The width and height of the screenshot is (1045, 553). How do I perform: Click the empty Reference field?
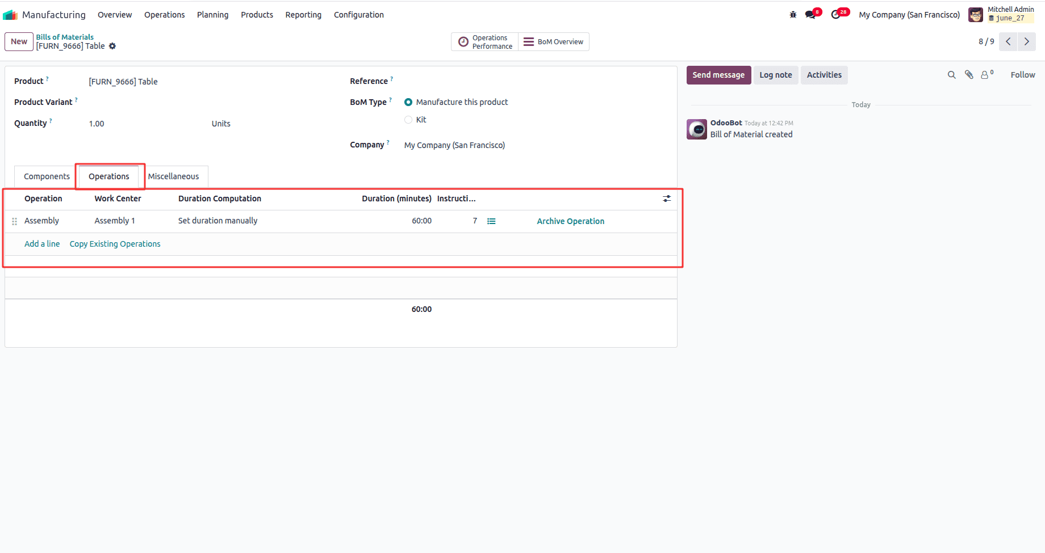[x=536, y=82]
